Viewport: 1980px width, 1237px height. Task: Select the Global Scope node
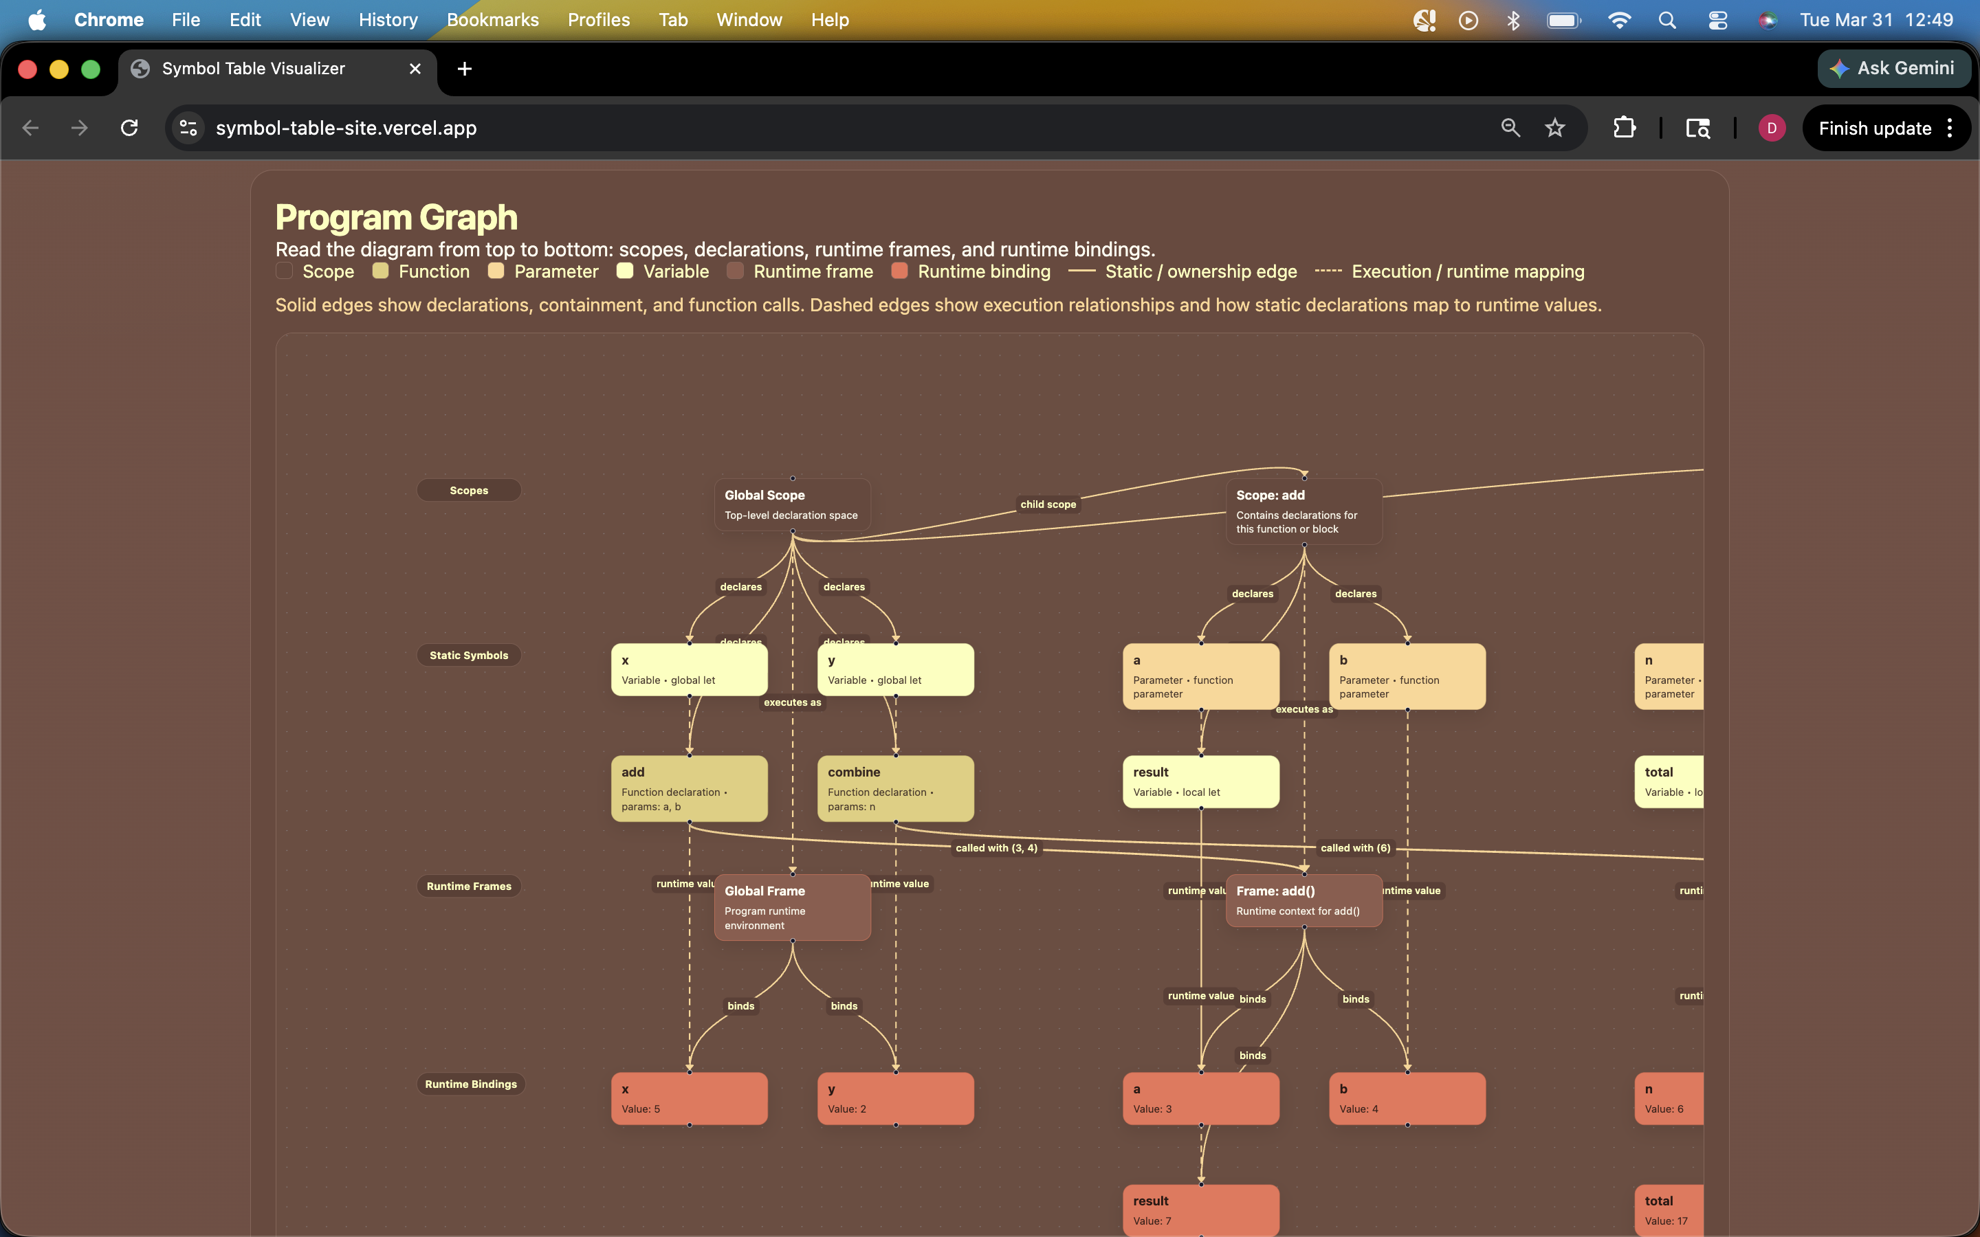coord(792,504)
